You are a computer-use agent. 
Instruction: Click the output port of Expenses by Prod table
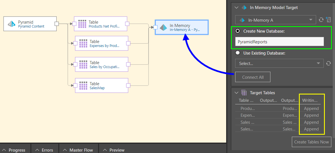128,43
